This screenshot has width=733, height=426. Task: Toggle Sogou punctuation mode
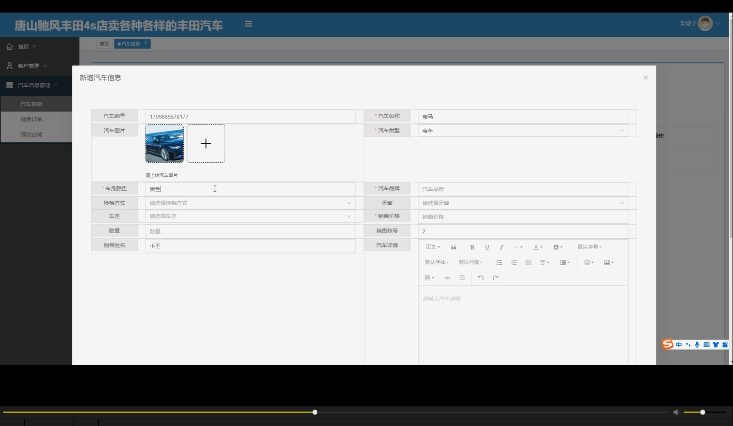point(688,345)
